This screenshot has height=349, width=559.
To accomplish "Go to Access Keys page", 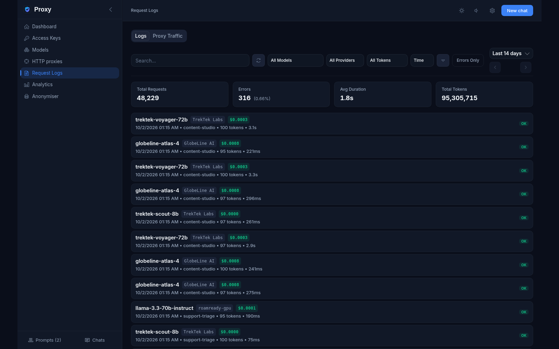I will pyautogui.click(x=70, y=38).
